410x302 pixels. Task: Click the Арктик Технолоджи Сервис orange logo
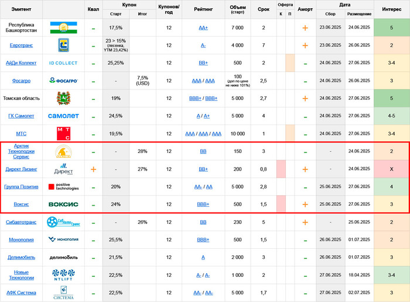63,151
